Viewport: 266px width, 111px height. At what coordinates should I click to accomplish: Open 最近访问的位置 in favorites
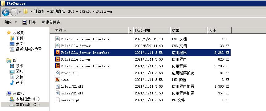[x=29, y=49]
